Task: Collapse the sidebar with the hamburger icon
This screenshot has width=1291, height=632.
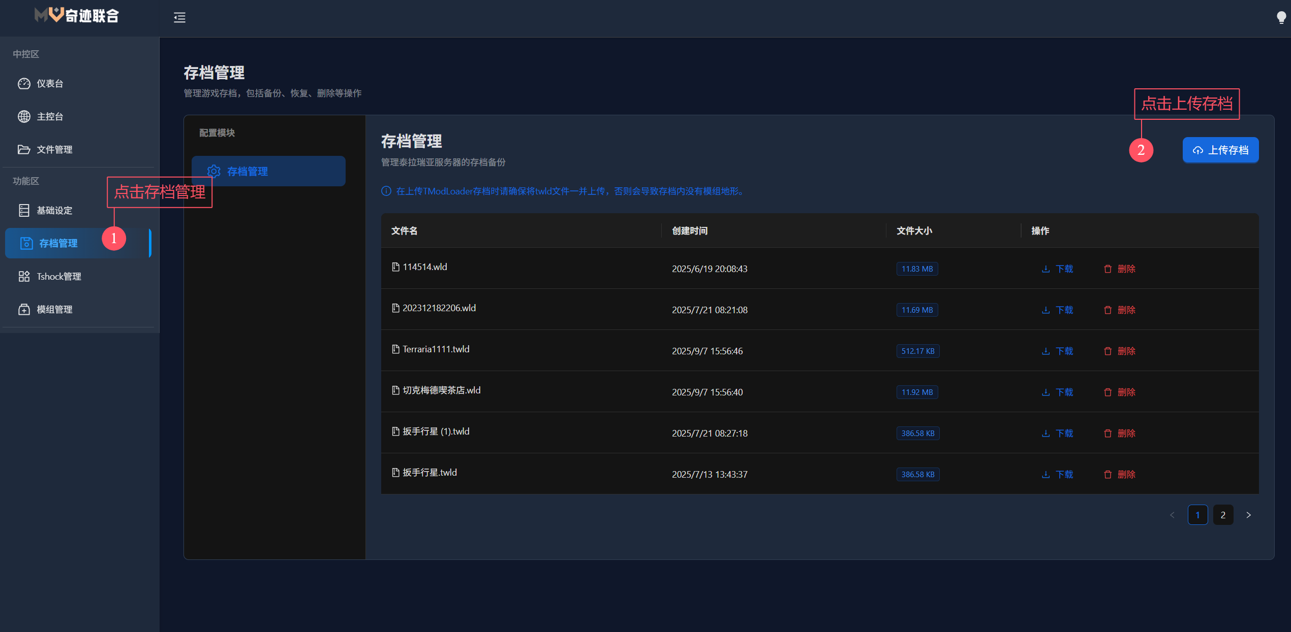Action: (x=179, y=18)
